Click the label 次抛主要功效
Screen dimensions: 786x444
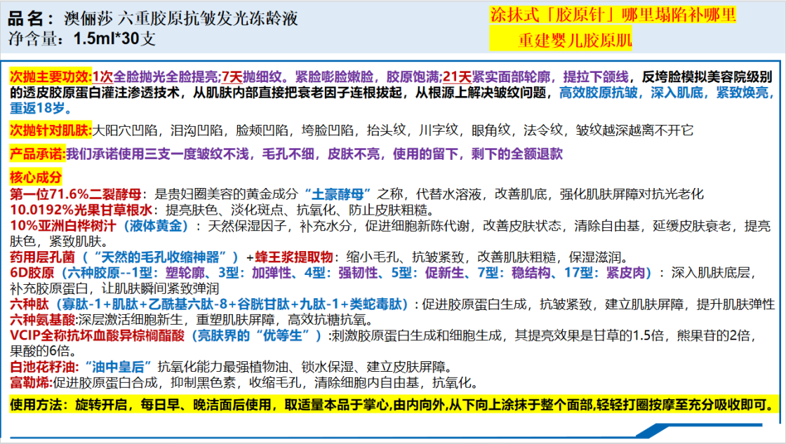50,76
